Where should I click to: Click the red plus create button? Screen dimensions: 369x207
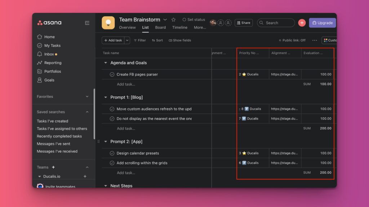(302, 23)
